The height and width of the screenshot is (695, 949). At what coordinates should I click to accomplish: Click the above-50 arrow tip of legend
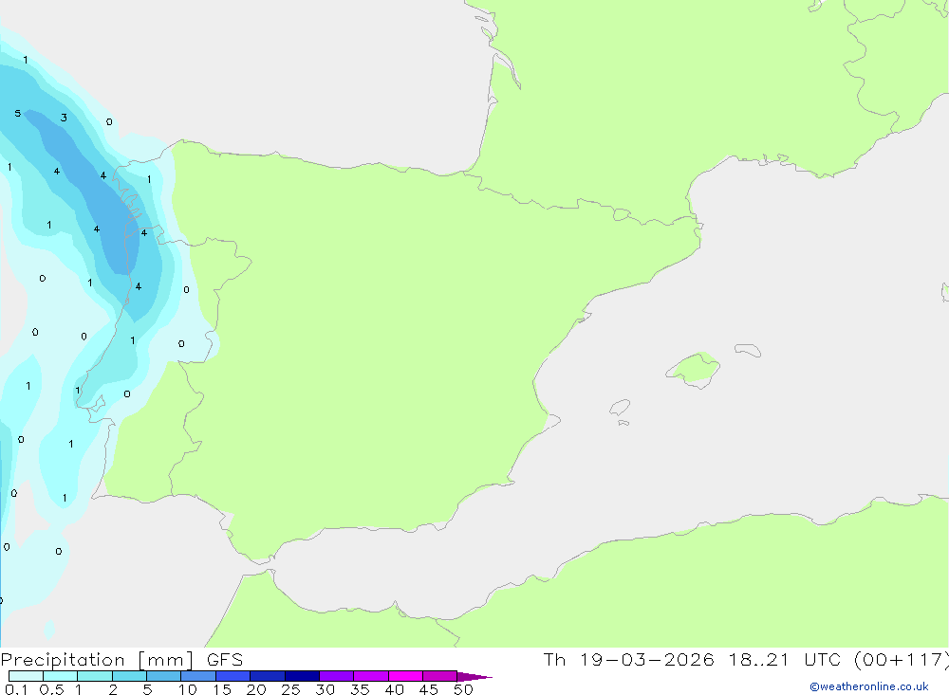click(x=474, y=677)
